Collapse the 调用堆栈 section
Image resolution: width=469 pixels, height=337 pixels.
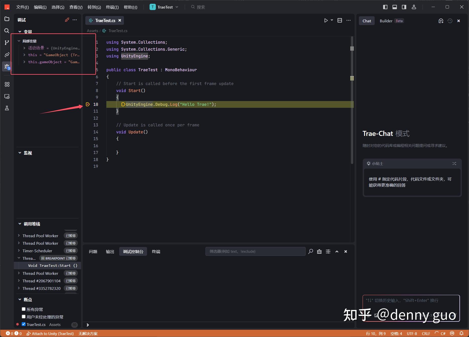point(20,224)
